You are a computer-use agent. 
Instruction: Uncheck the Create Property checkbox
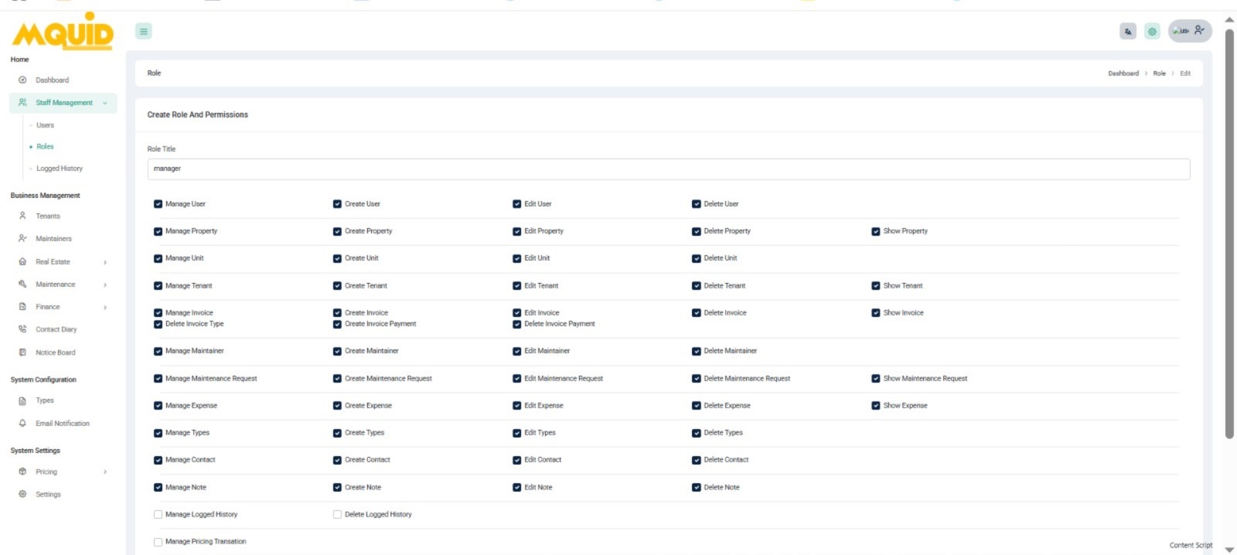(x=337, y=231)
